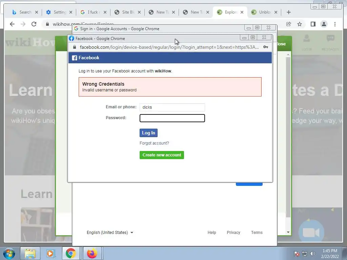Minimize the Facebook popup window
This screenshot has height=260, width=347.
(244, 38)
